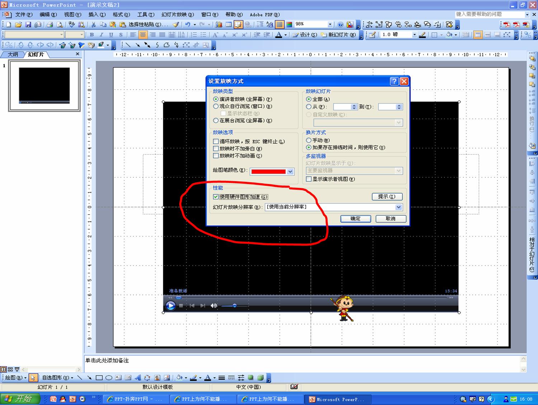
Task: Click the red pen color swatch
Action: point(268,171)
